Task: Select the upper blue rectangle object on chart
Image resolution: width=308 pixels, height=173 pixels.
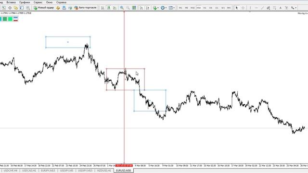Action: point(68,42)
